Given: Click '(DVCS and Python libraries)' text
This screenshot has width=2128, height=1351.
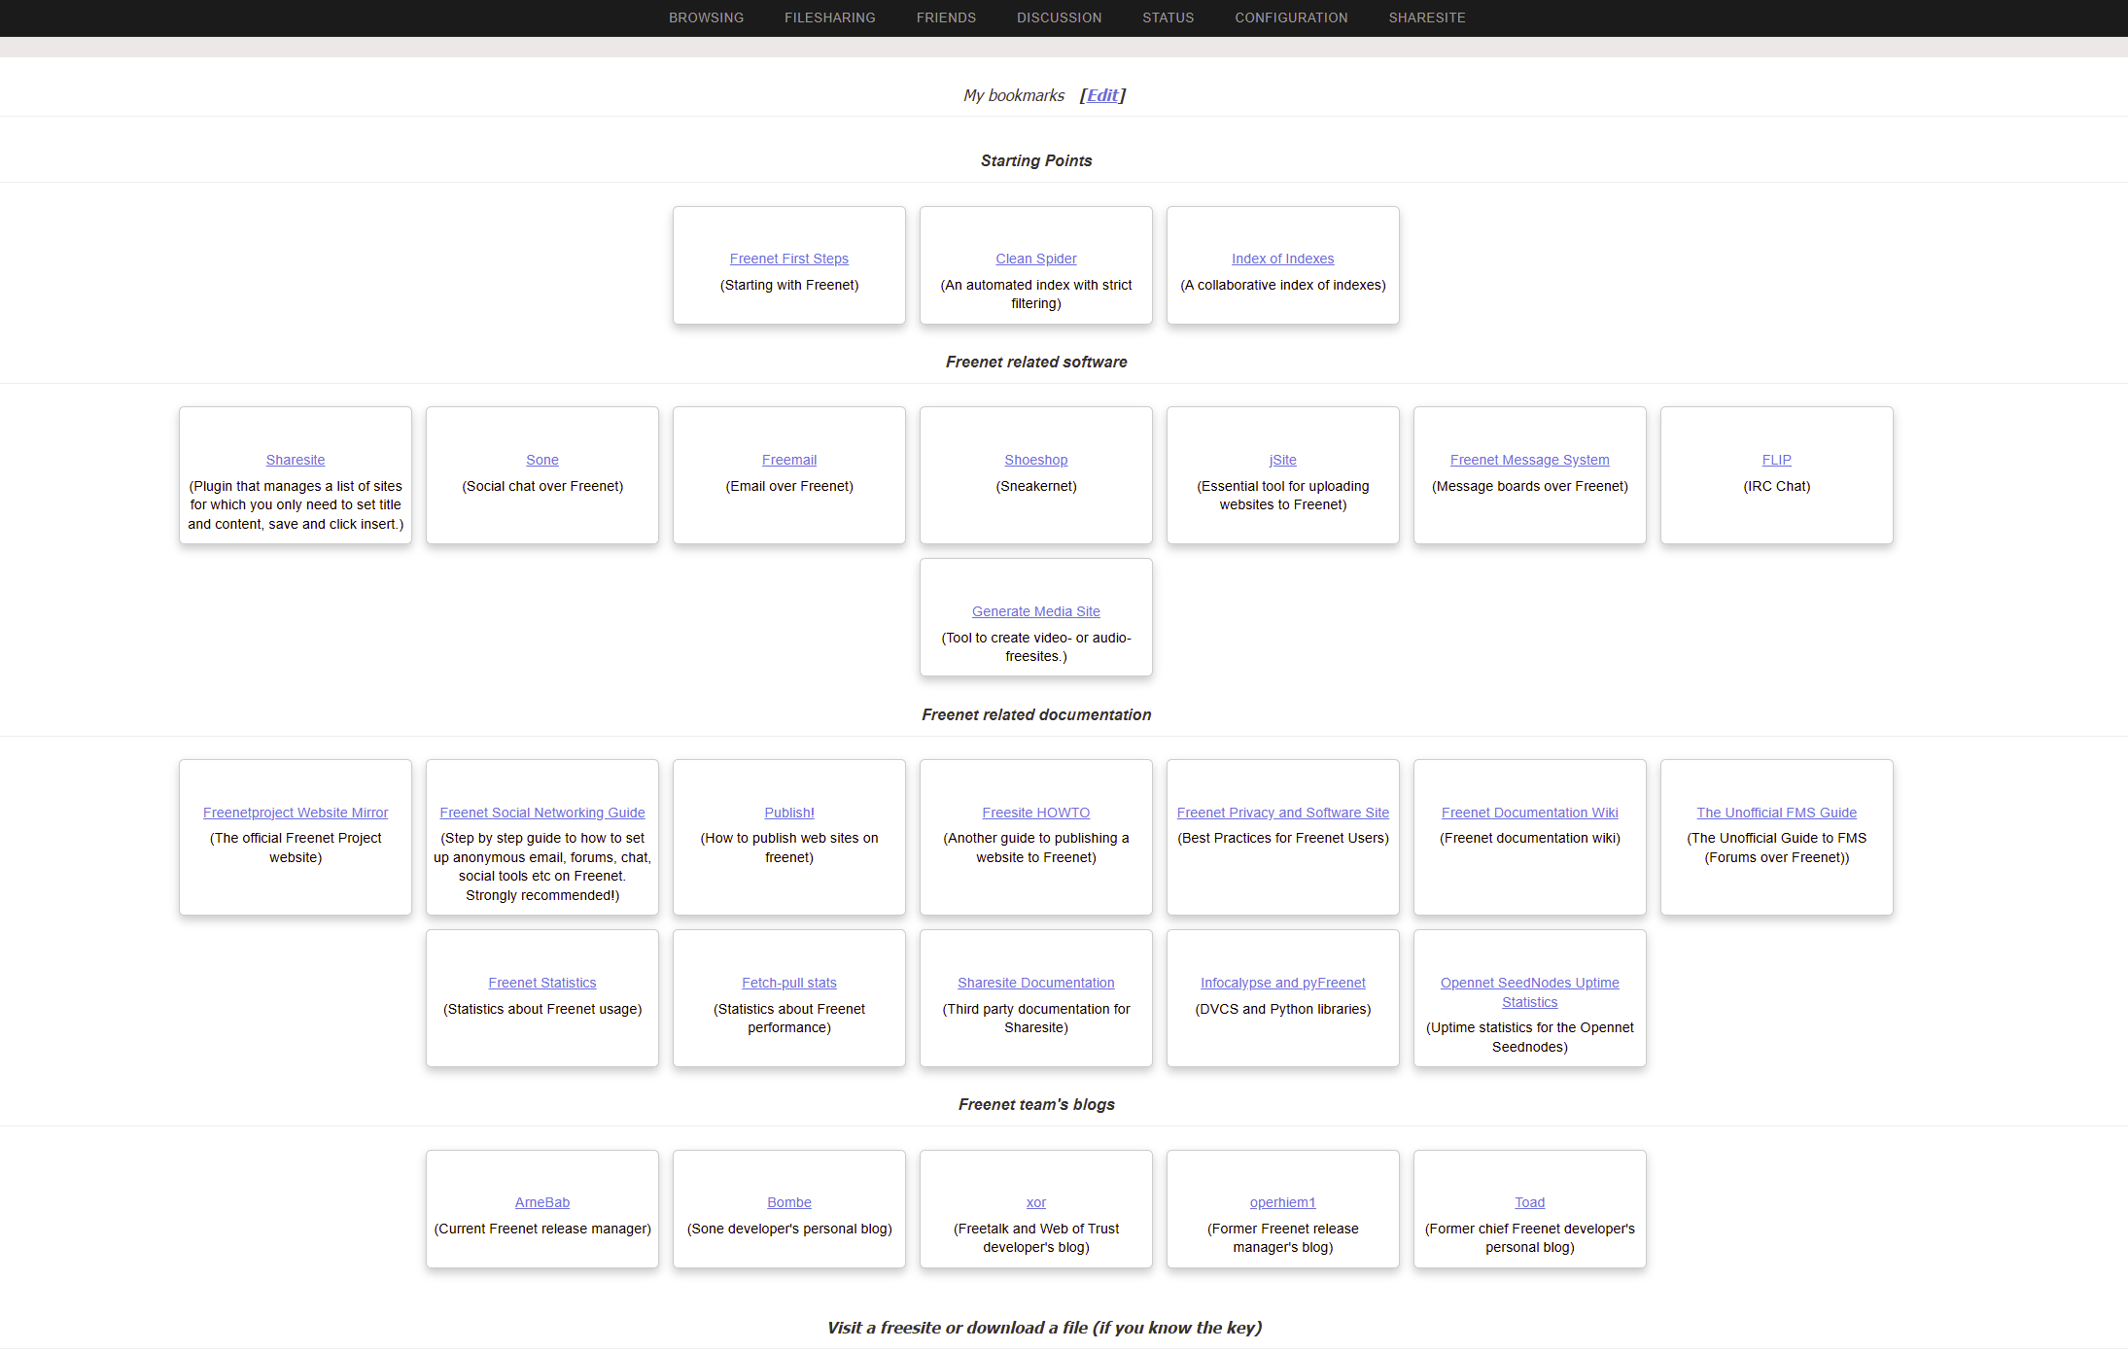Looking at the screenshot, I should pos(1282,1009).
